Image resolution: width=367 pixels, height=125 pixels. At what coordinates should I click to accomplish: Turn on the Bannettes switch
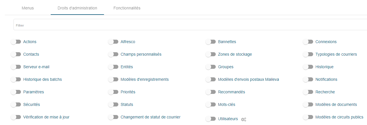[211, 42]
